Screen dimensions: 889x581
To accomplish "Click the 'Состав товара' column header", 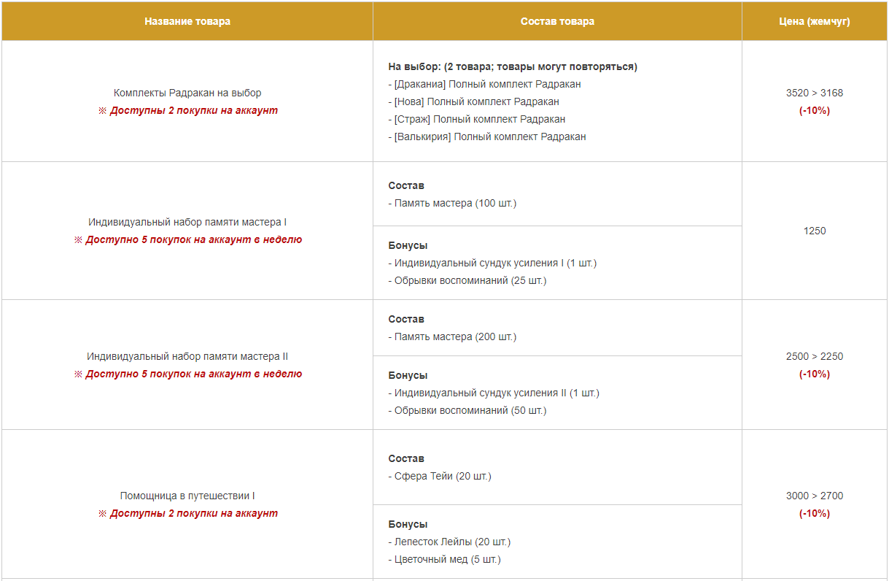I will (557, 21).
